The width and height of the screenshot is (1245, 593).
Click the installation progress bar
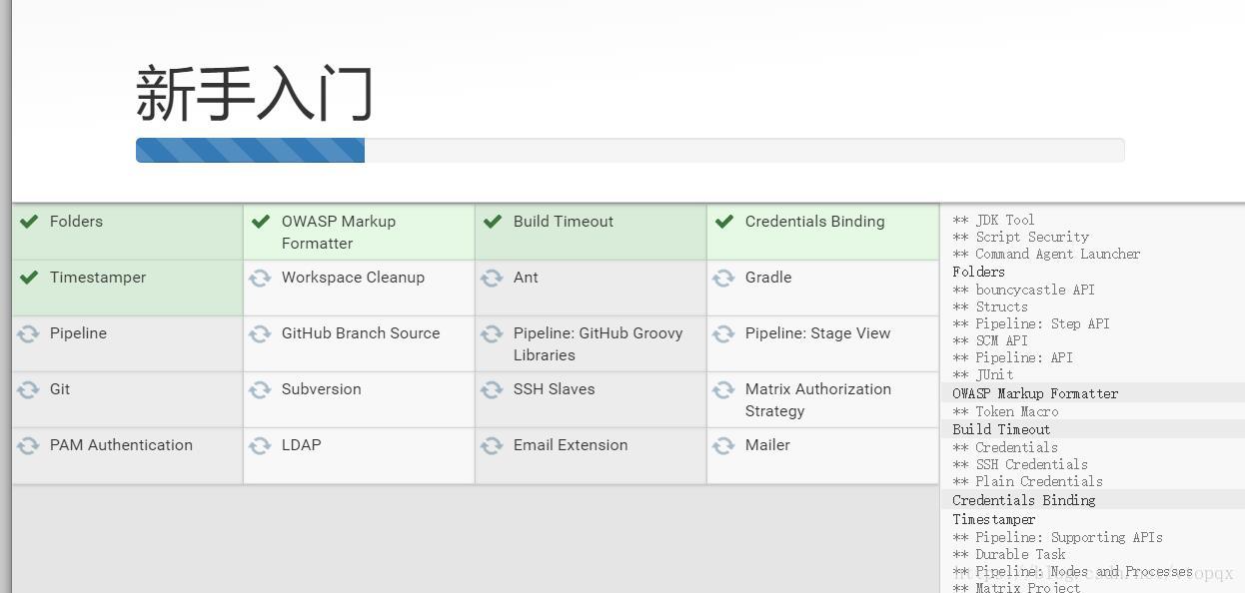click(630, 150)
